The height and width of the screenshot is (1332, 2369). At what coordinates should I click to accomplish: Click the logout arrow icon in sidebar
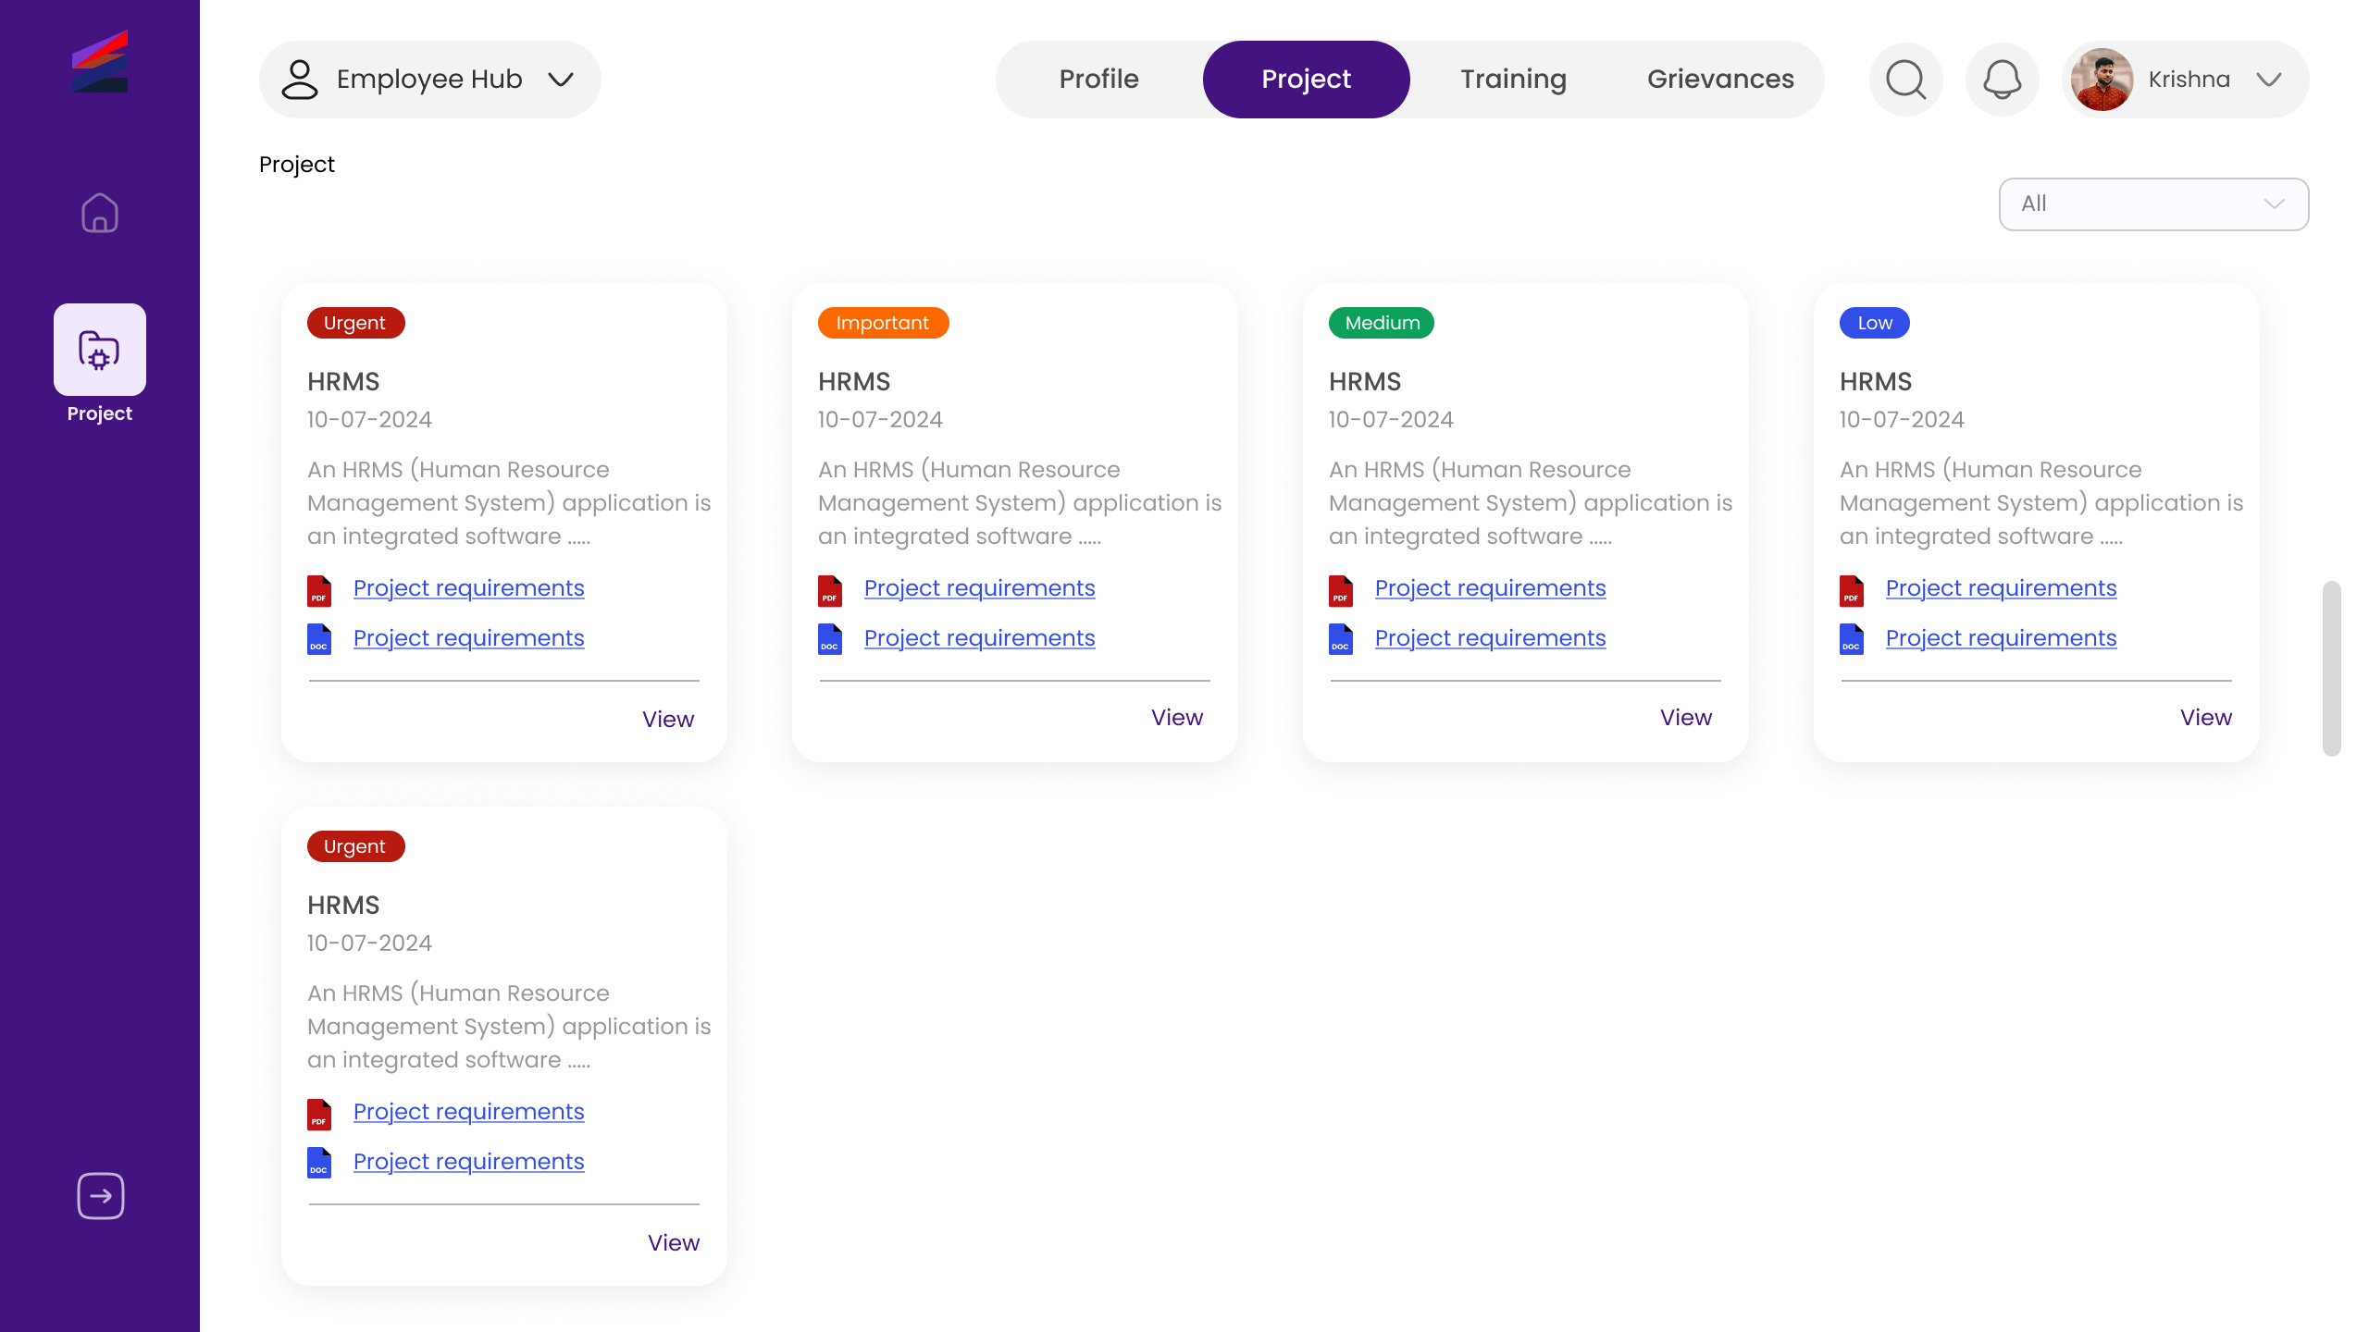click(x=100, y=1196)
